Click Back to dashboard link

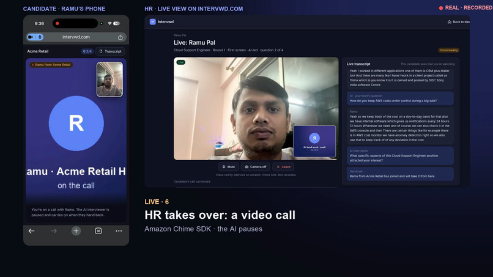[458, 21]
